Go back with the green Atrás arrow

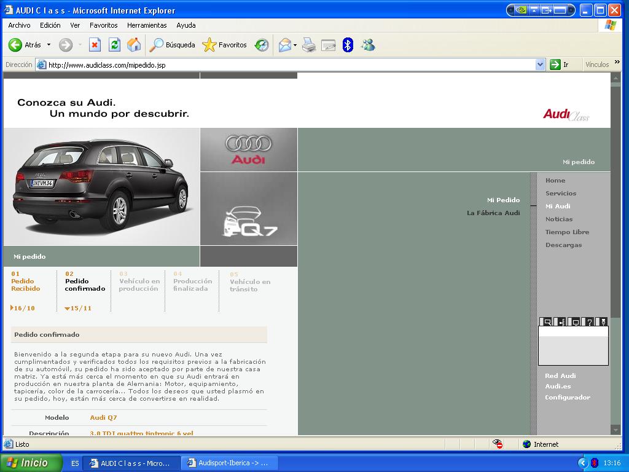[x=25, y=45]
